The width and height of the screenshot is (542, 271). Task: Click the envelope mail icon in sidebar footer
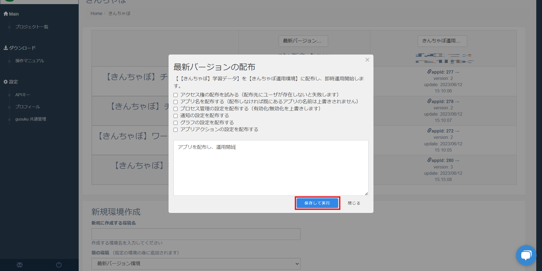tap(20, 265)
